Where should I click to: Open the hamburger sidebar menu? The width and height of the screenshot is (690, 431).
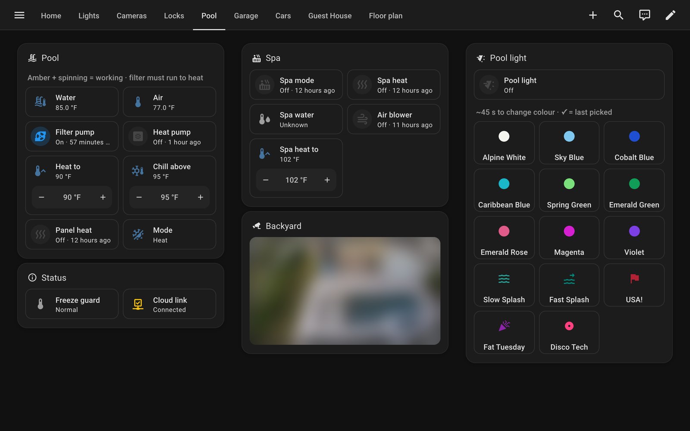tap(19, 15)
